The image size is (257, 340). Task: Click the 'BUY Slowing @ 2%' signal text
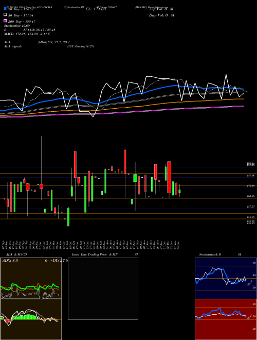[81, 46]
